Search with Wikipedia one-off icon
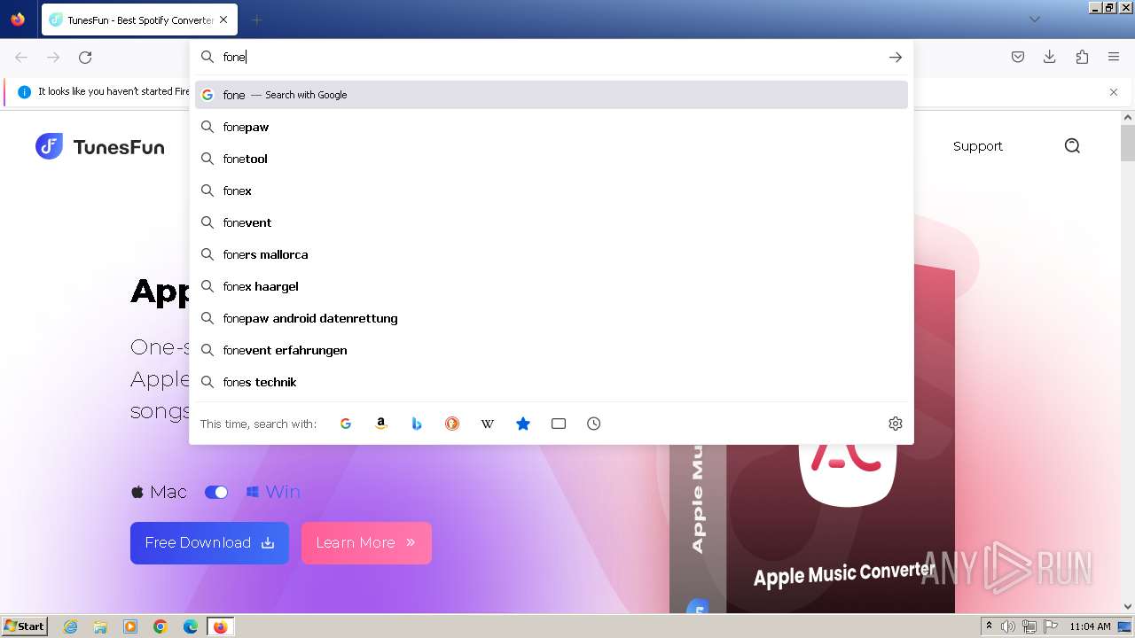1135x638 pixels. 488,424
